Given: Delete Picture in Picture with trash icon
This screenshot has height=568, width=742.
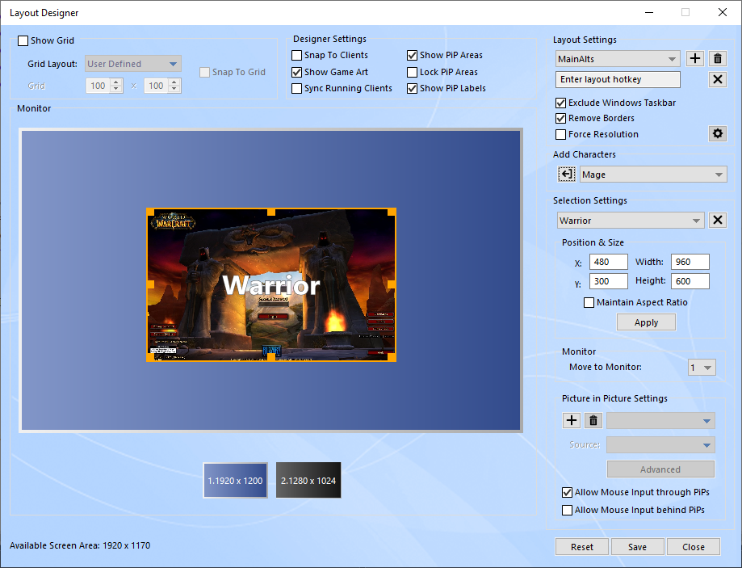Looking at the screenshot, I should (593, 420).
